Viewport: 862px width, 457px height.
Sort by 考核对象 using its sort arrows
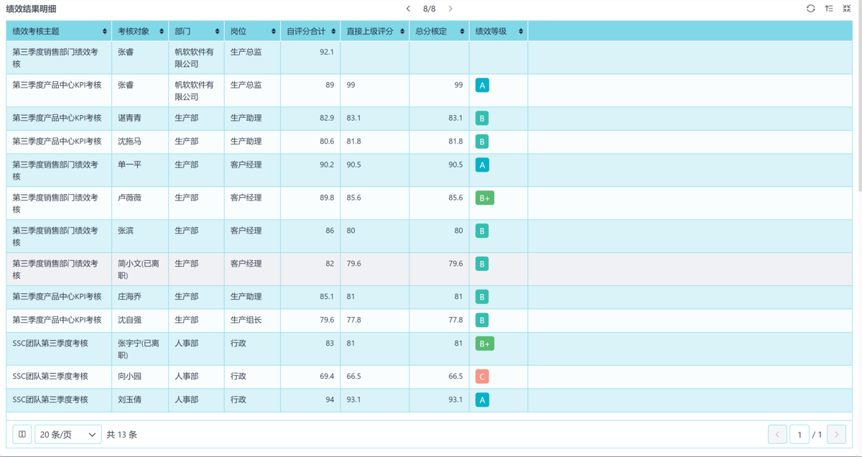pos(162,32)
